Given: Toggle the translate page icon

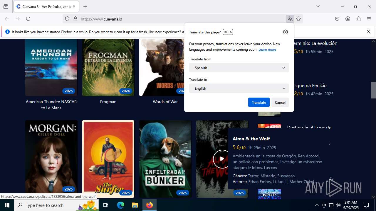Looking at the screenshot, I should [x=290, y=19].
